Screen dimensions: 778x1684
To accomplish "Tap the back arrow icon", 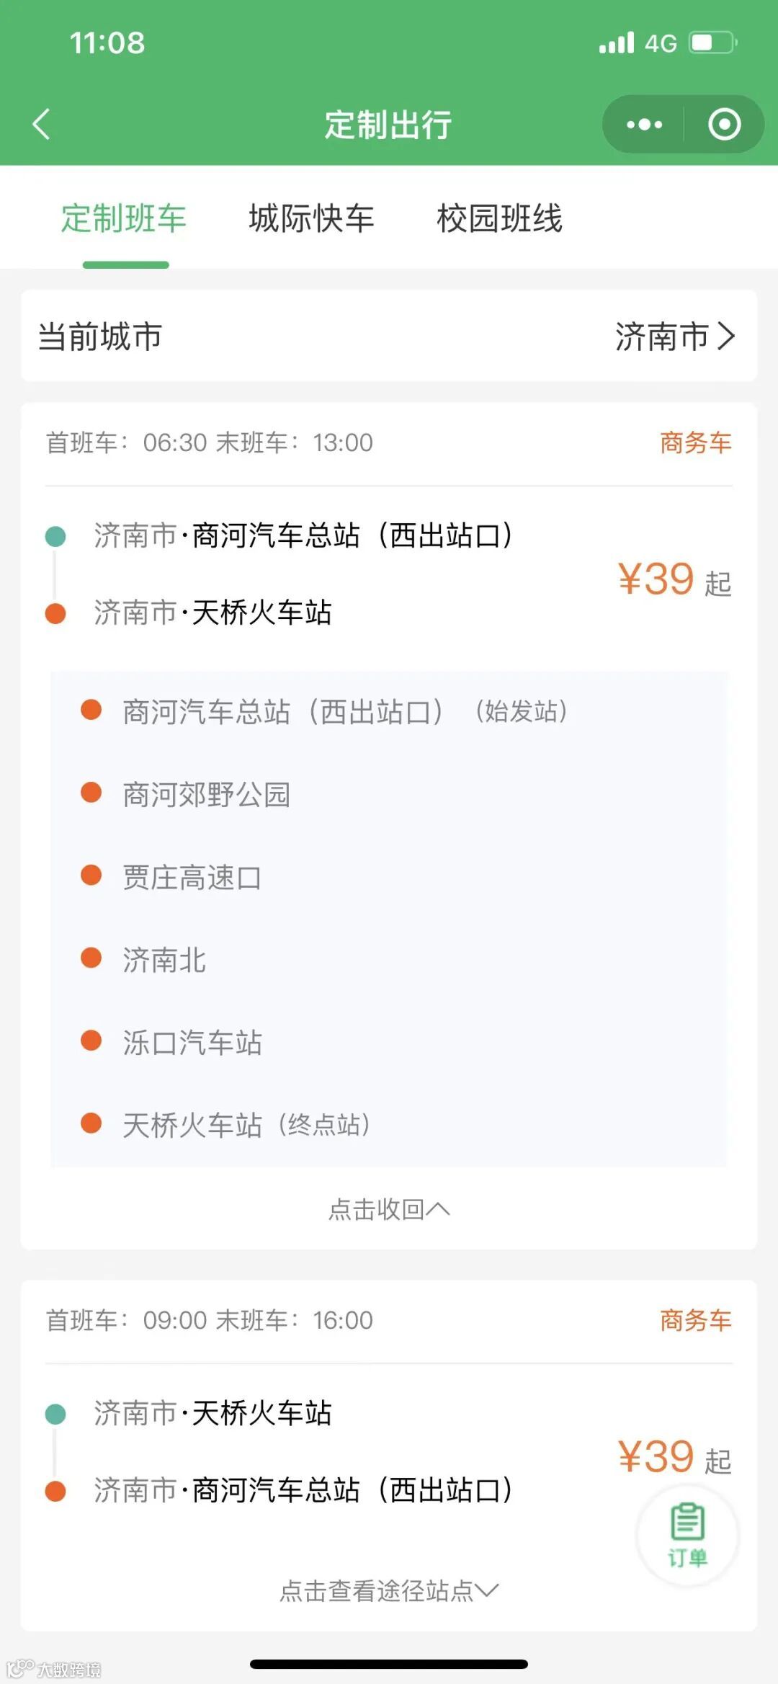I will (x=41, y=124).
